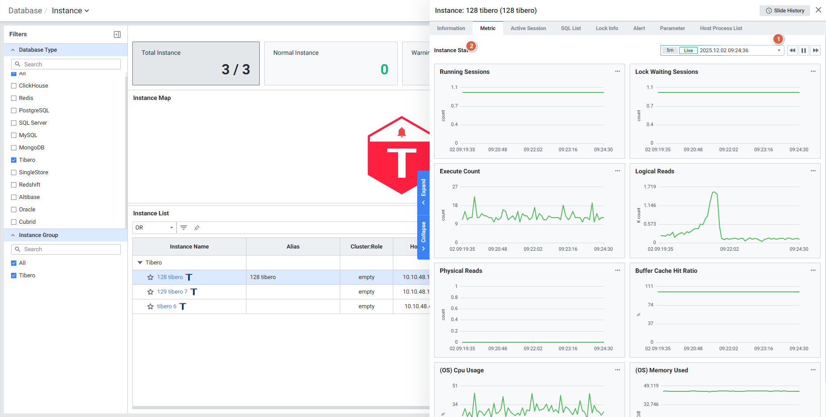The width and height of the screenshot is (826, 417).
Task: Enable the Oracle checkbox filter
Action: (14, 210)
